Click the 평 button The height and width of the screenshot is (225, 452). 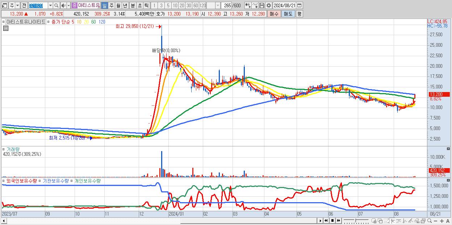[x=299, y=14]
